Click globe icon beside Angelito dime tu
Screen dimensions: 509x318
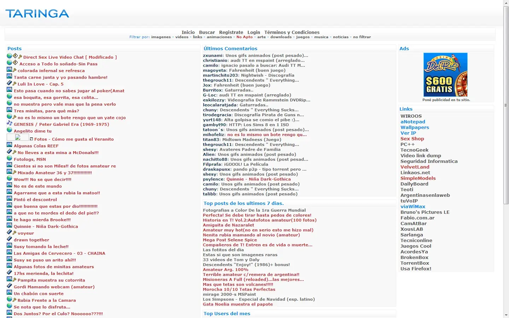tap(10, 130)
